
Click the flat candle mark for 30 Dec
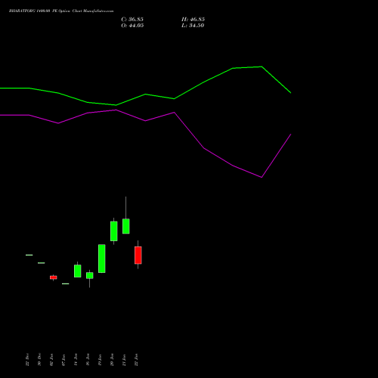pyautogui.click(x=42, y=263)
